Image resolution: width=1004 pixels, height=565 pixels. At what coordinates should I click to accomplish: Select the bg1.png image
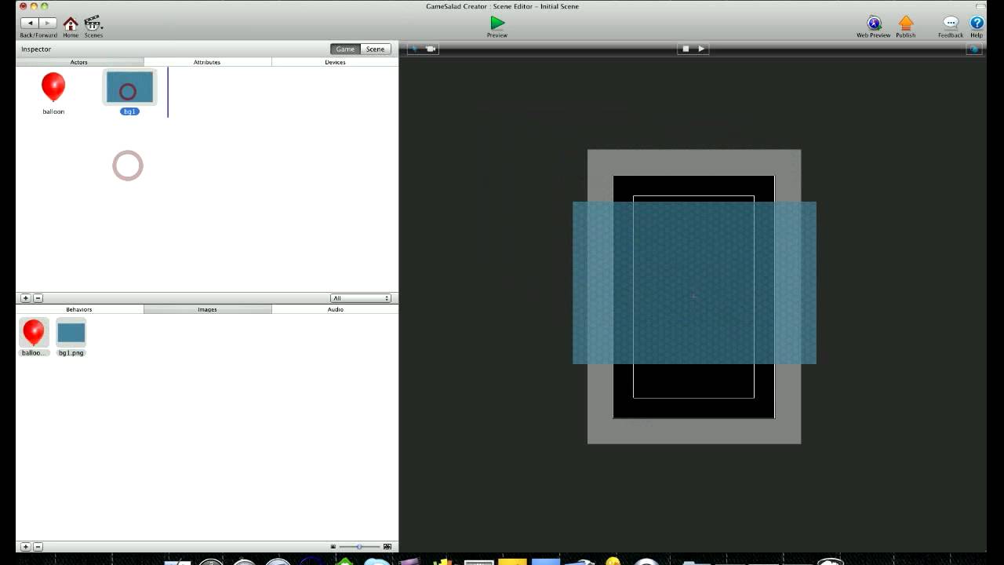pos(71,334)
